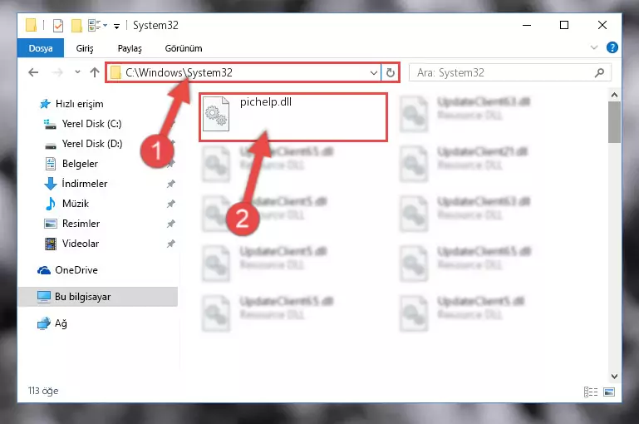The image size is (639, 424).
Task: Switch to the Paylaş ribbon tab
Action: coord(130,48)
